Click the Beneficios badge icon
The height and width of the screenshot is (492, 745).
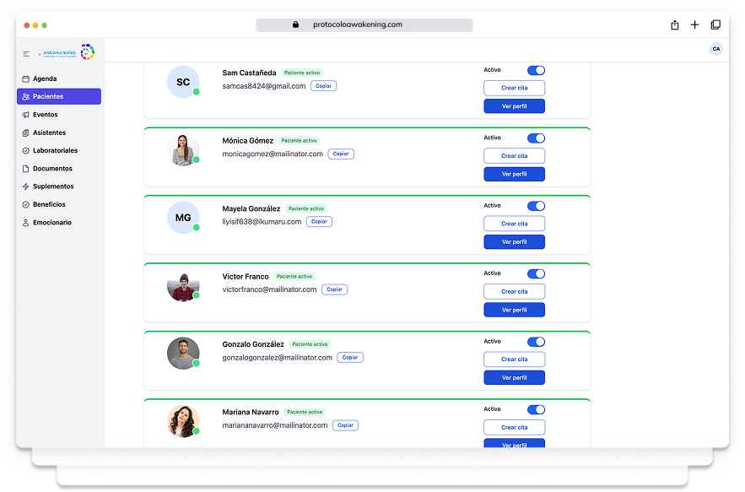click(26, 205)
